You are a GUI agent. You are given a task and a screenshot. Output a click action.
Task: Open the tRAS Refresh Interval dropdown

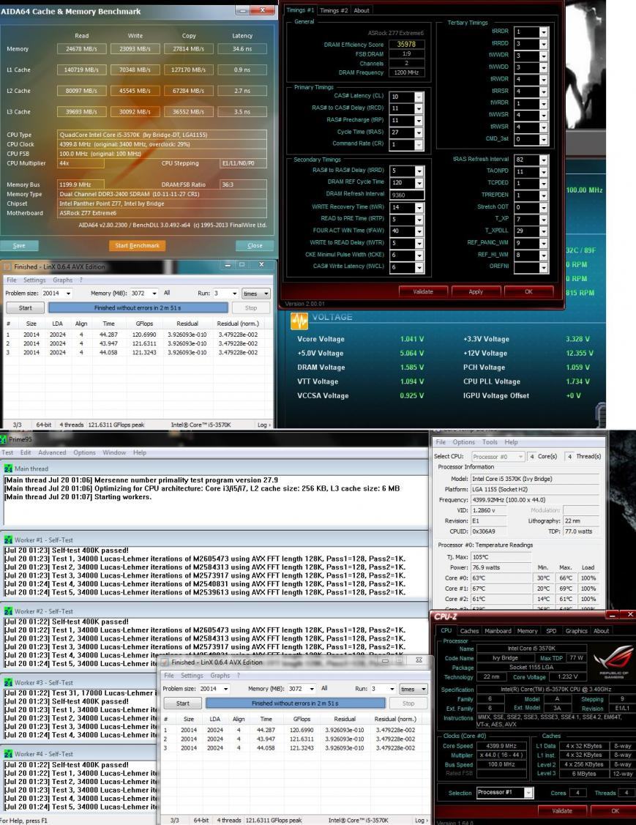tap(544, 160)
